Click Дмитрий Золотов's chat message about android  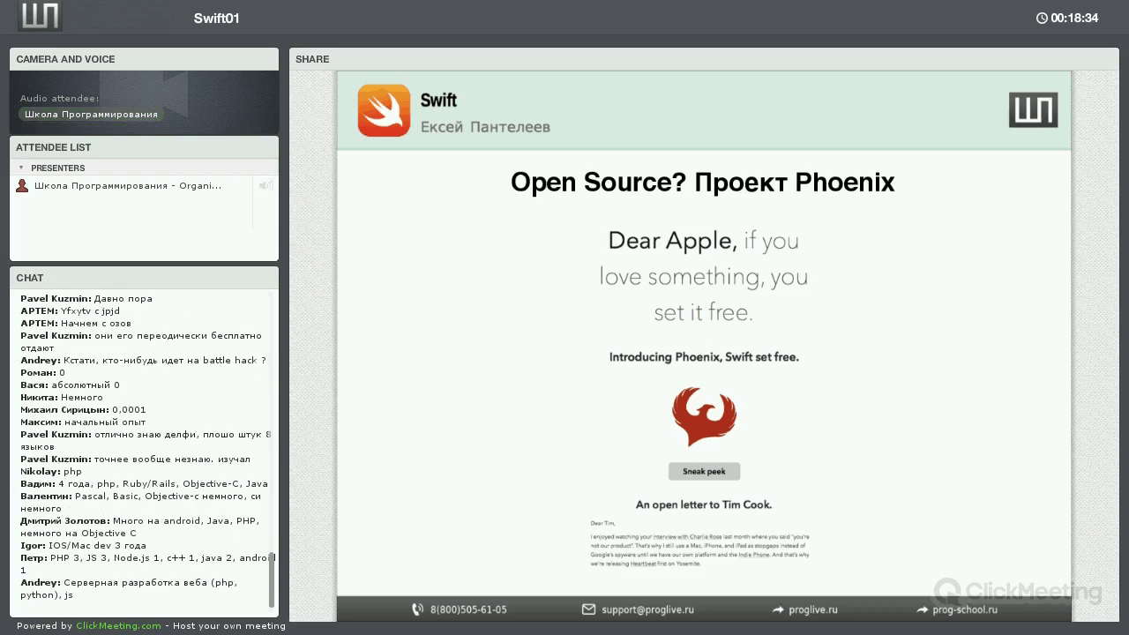[x=140, y=527]
